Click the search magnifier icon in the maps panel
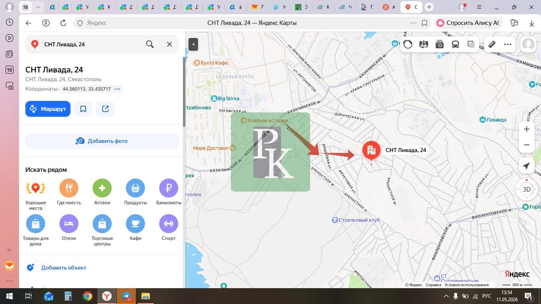This screenshot has height=304, width=541. [150, 44]
